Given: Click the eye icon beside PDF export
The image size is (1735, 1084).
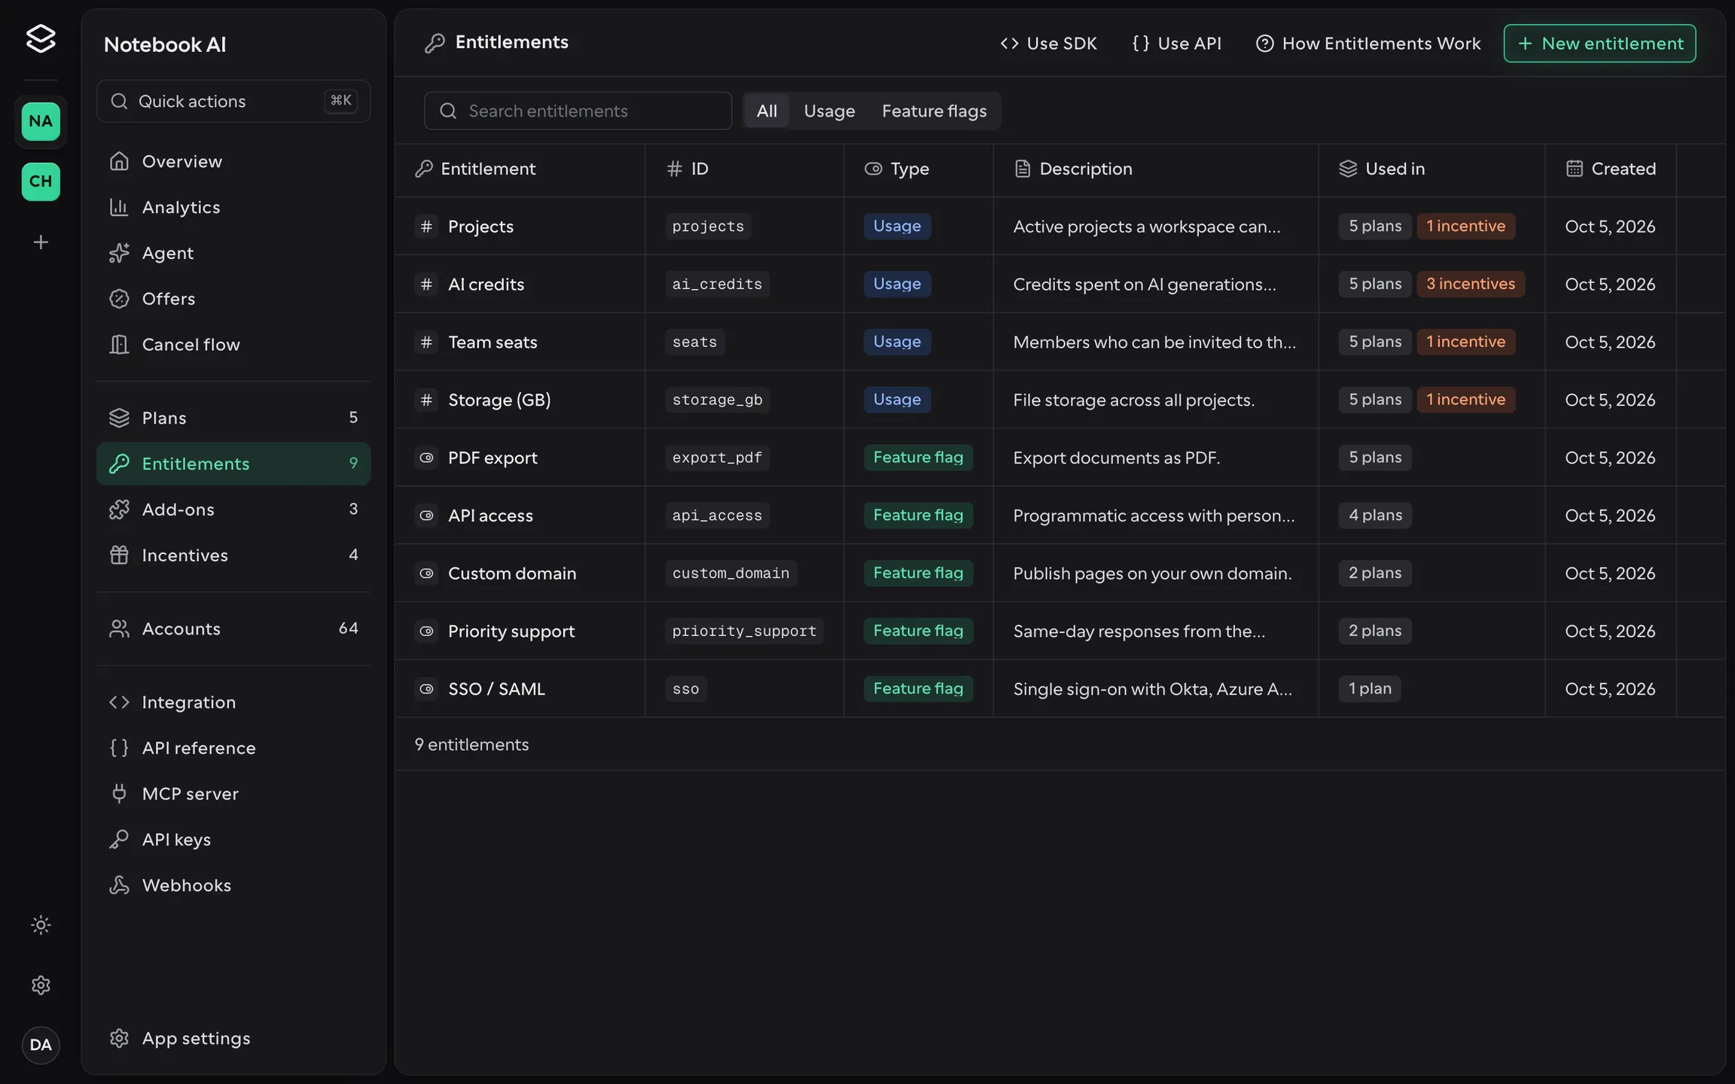Looking at the screenshot, I should 426,457.
